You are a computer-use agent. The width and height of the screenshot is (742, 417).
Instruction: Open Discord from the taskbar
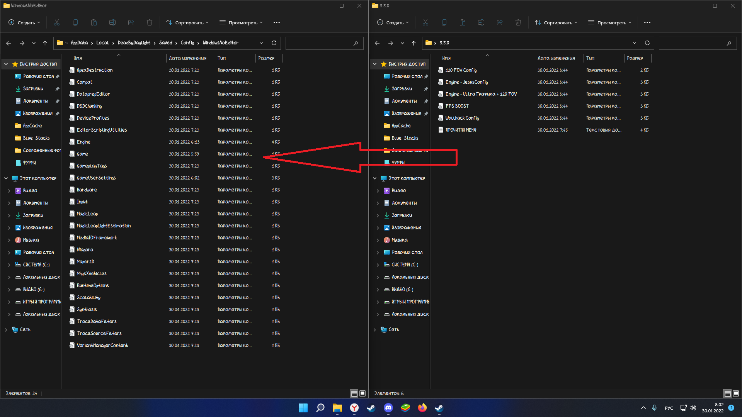tap(388, 408)
